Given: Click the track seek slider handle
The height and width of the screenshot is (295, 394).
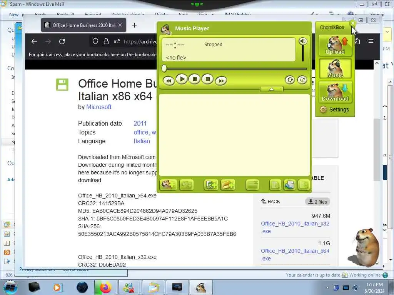Looking at the screenshot, I should (x=164, y=68).
